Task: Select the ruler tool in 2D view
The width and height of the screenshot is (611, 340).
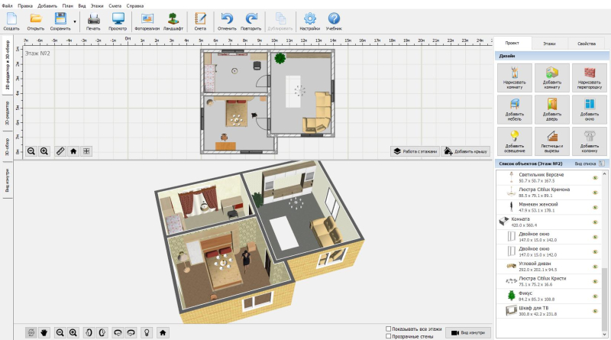Action: click(x=60, y=151)
